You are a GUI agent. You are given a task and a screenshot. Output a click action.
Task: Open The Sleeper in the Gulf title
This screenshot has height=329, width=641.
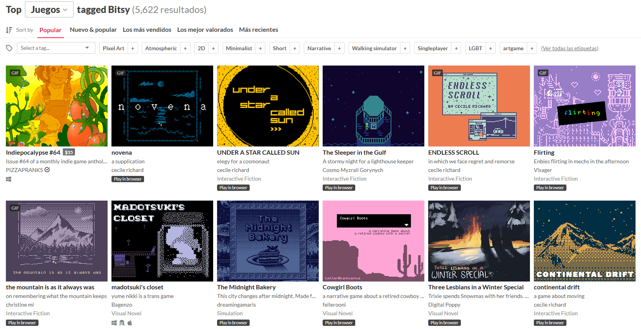354,152
